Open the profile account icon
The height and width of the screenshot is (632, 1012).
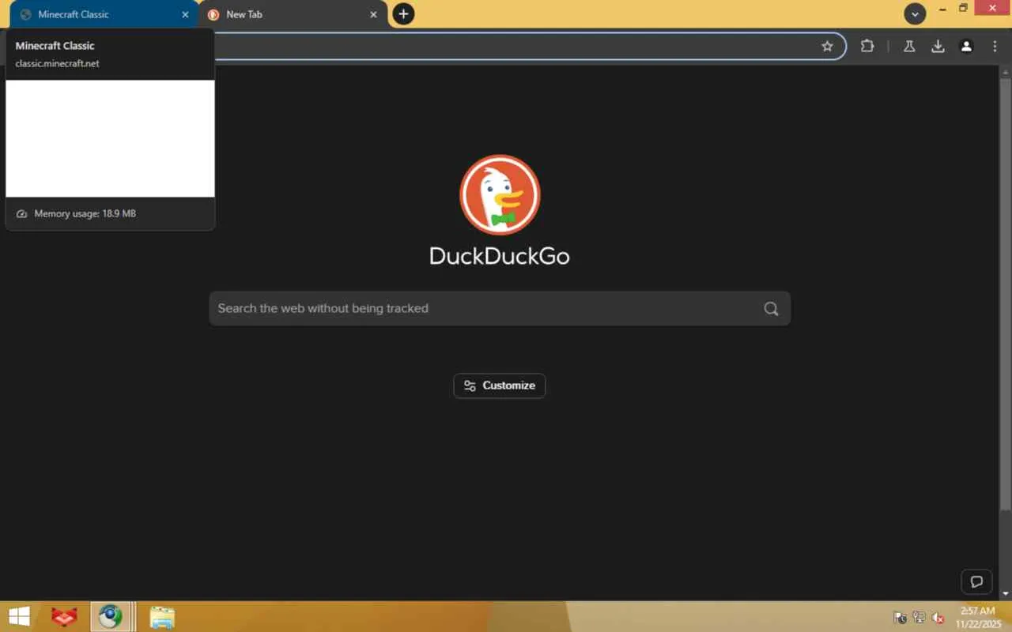coord(966,47)
